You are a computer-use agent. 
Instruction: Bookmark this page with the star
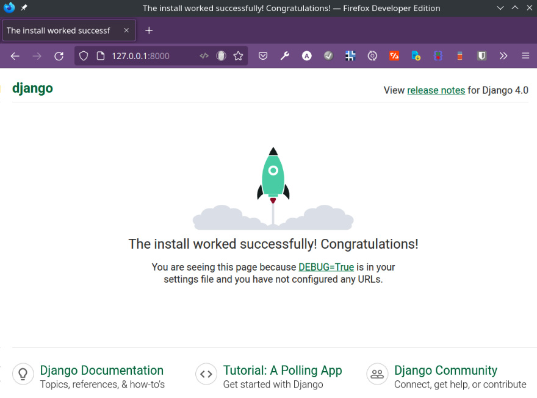click(239, 55)
